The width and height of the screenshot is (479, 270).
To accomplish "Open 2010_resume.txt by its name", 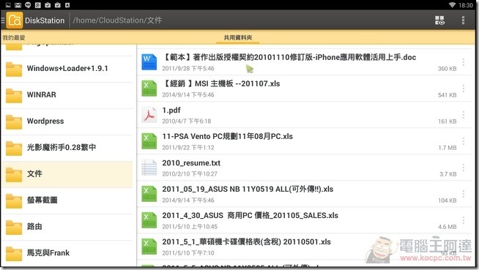I will (191, 163).
